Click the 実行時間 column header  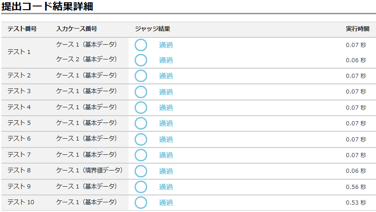click(x=358, y=29)
